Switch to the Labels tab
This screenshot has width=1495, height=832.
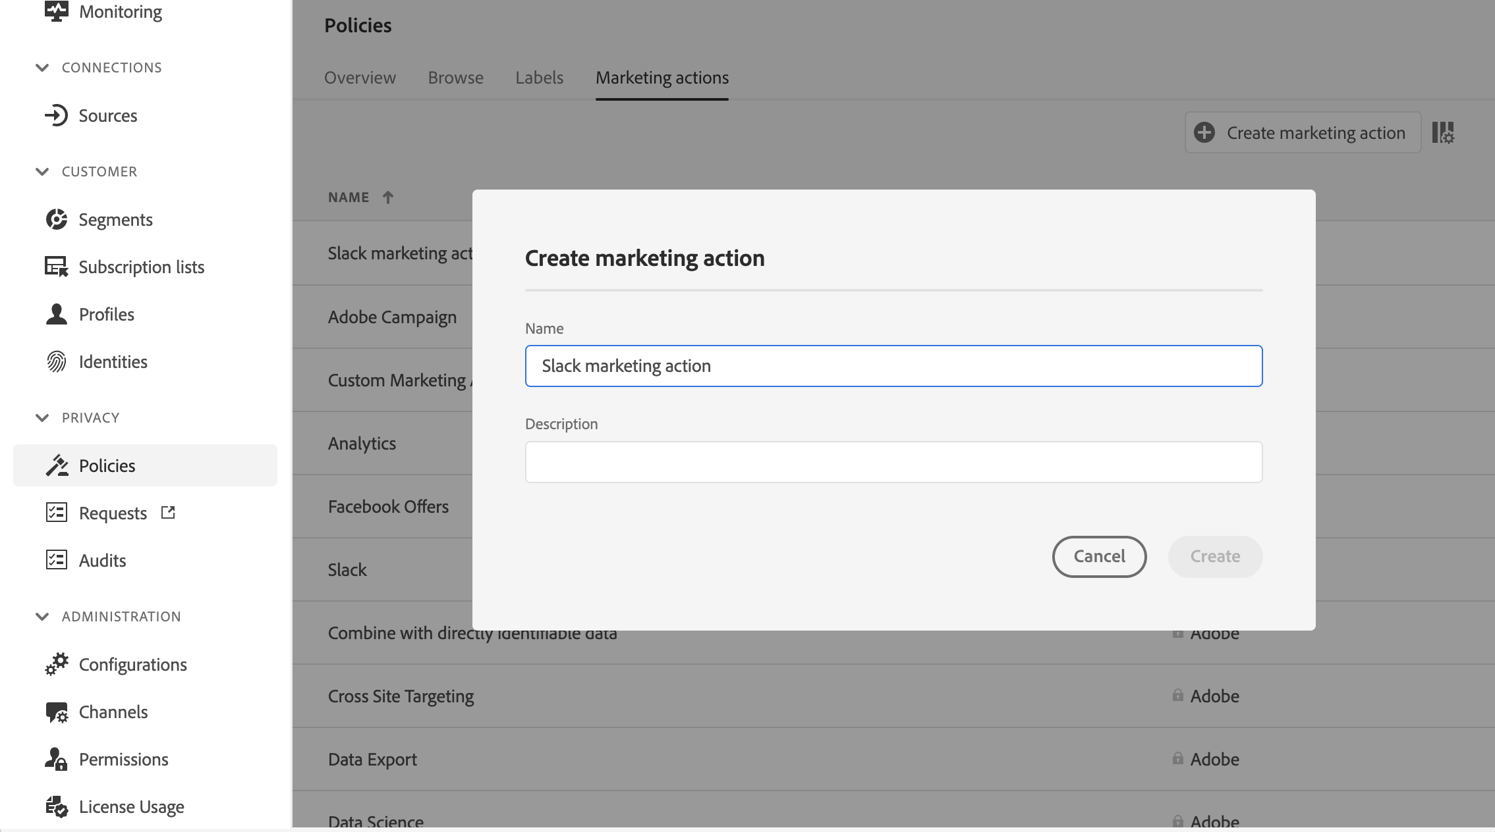[539, 78]
